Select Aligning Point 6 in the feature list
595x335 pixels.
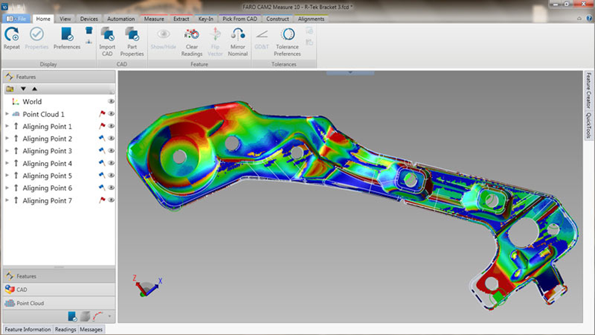[x=47, y=188]
